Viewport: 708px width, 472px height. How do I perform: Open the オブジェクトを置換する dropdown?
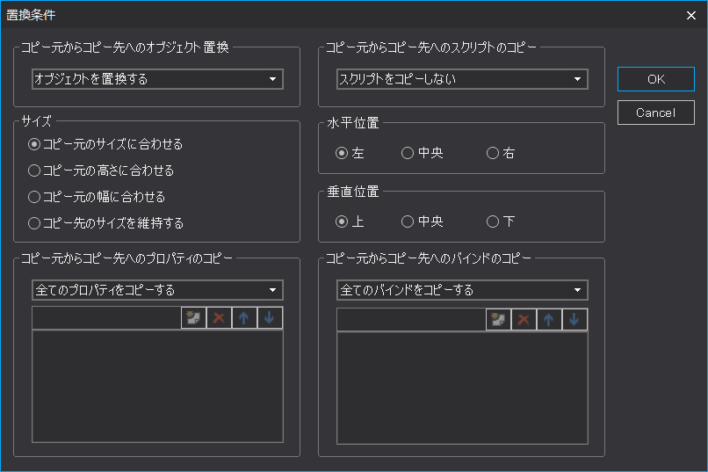(x=157, y=79)
